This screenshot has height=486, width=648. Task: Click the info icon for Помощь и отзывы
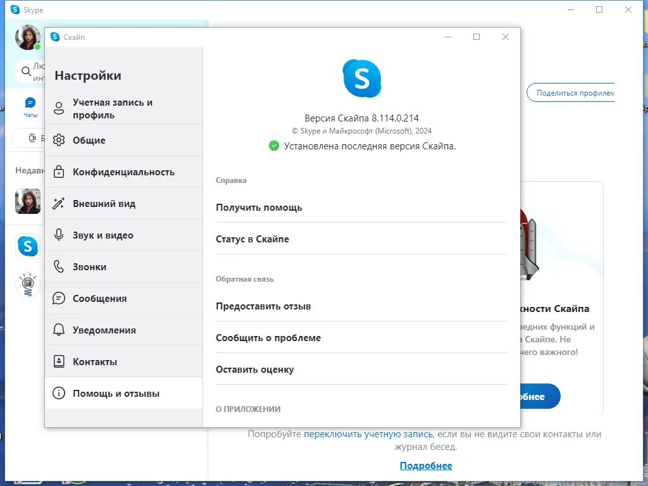point(59,393)
